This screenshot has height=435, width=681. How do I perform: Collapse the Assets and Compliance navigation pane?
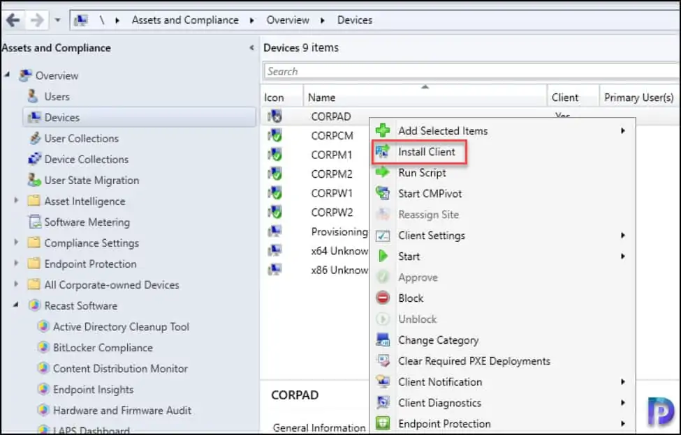[251, 47]
